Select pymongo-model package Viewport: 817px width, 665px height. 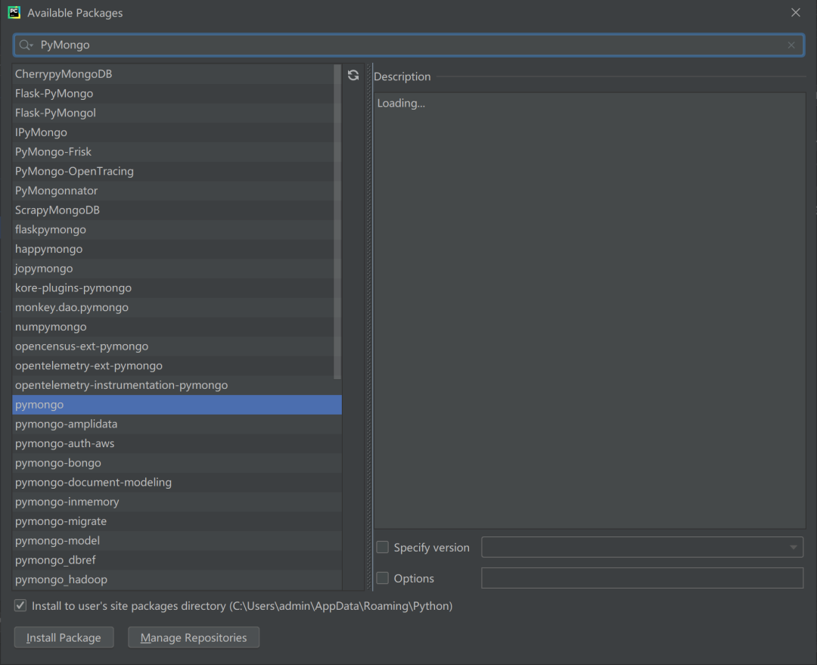point(177,541)
